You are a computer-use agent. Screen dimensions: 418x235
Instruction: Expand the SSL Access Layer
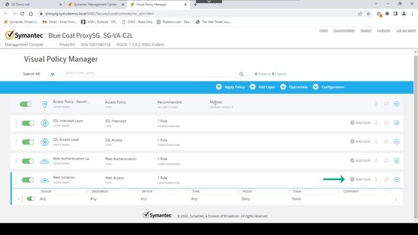pyautogui.click(x=396, y=142)
